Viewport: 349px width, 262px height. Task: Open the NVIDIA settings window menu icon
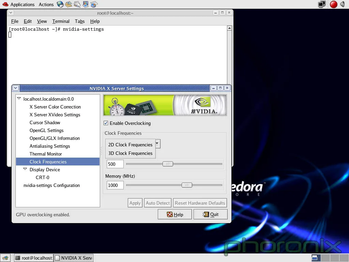pos(16,88)
